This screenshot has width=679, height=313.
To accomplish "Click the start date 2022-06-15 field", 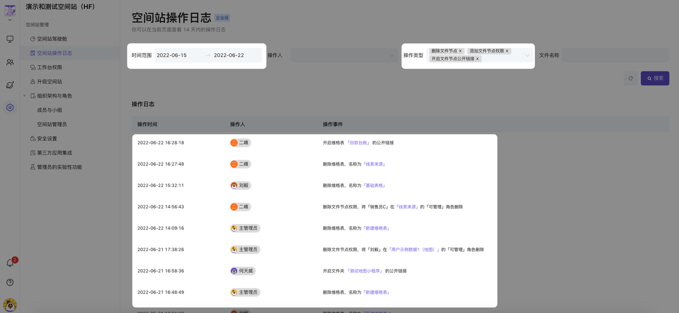I will pos(172,55).
